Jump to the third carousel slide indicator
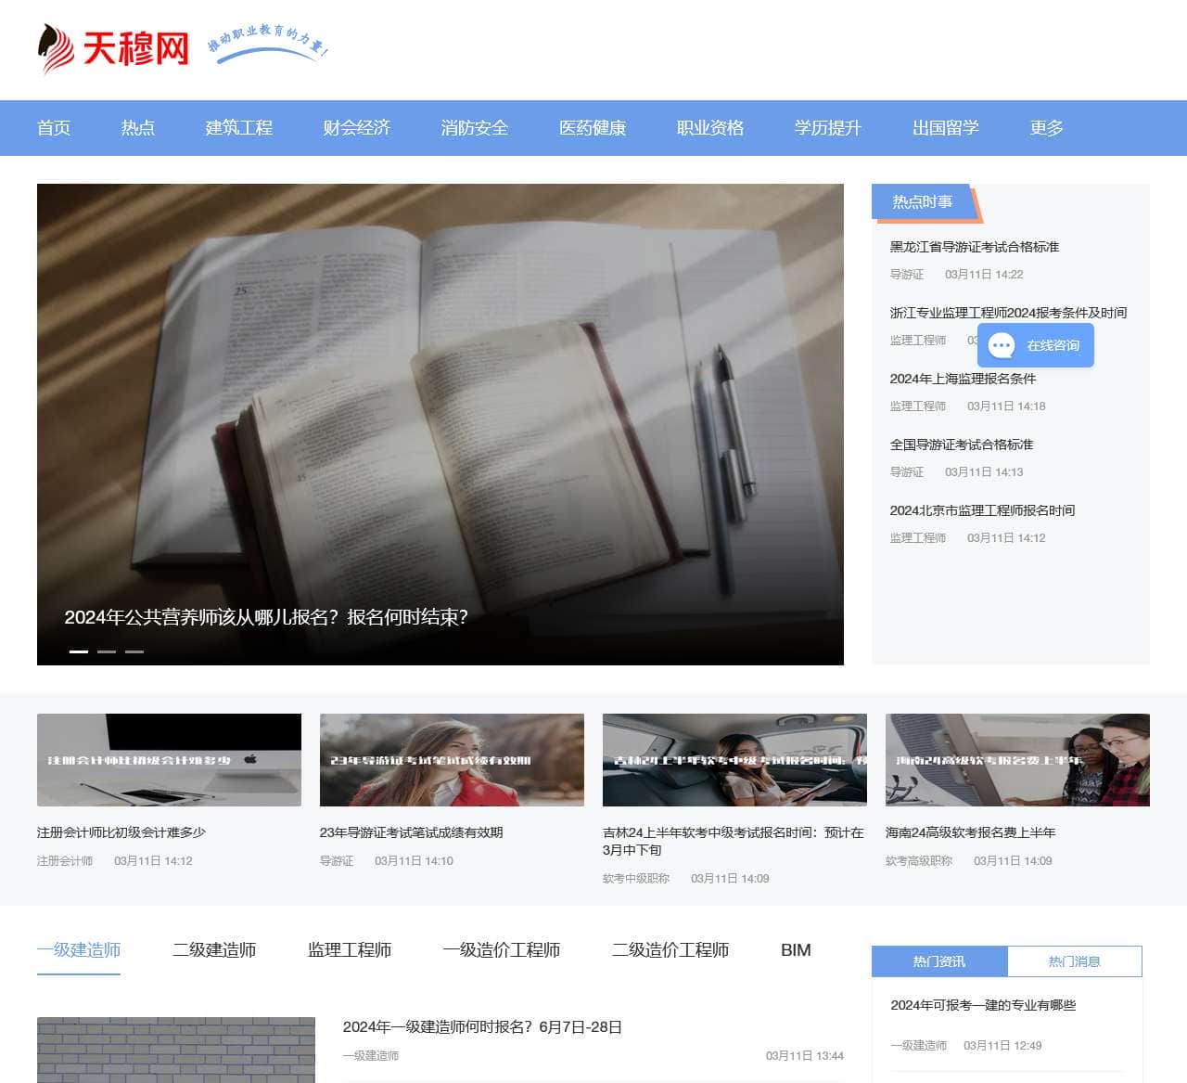 (x=134, y=651)
